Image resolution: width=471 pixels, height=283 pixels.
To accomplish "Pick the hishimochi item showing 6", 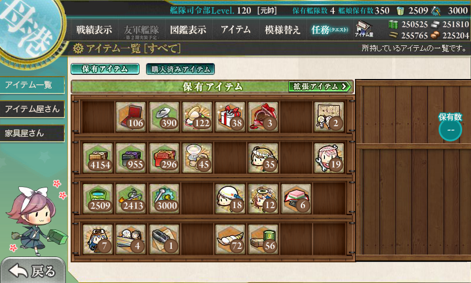I will tap(296, 199).
